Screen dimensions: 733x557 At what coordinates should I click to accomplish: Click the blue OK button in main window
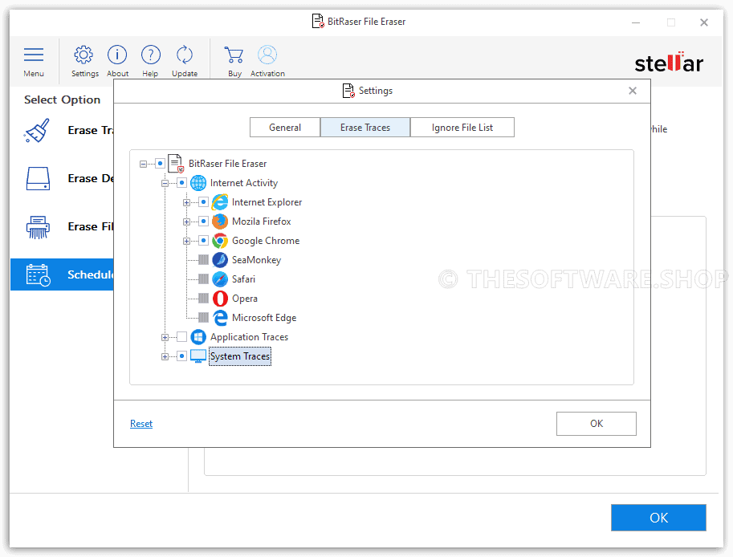[x=658, y=518]
